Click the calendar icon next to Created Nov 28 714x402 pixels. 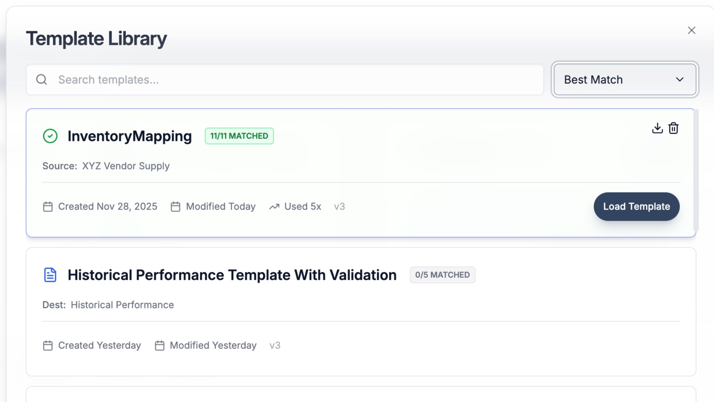tap(48, 207)
